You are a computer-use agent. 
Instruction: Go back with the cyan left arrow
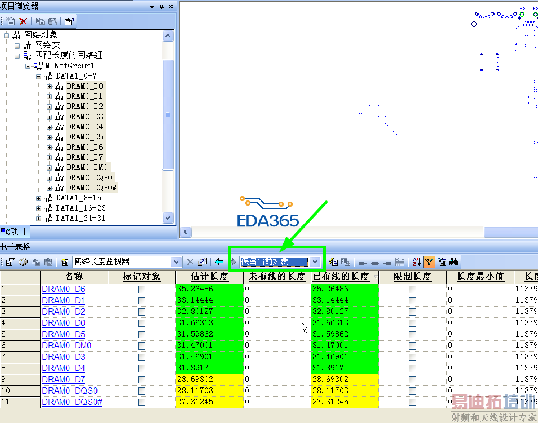[219, 262]
